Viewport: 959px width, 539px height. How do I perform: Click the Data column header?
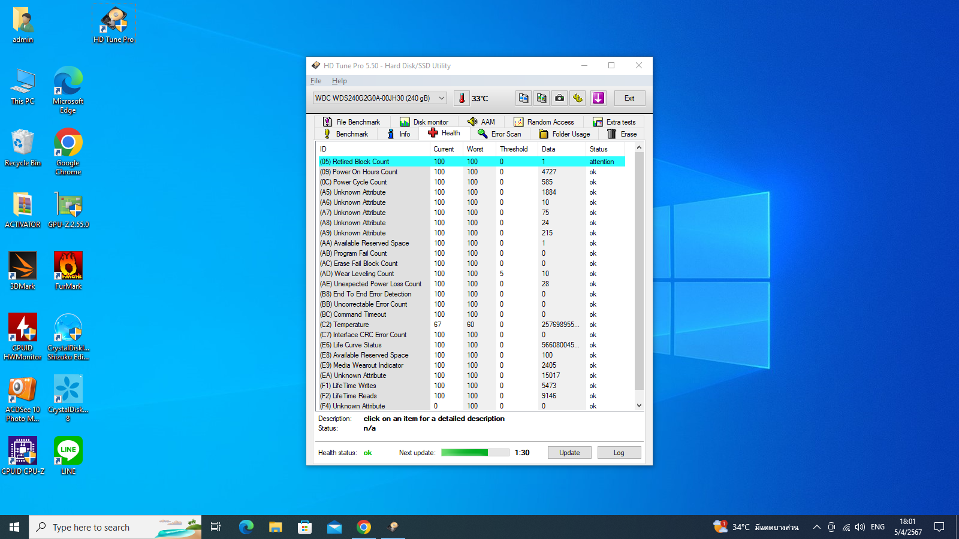pyautogui.click(x=562, y=149)
